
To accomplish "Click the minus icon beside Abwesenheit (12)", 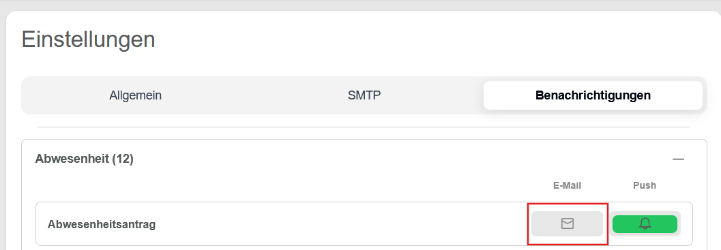I will pyautogui.click(x=678, y=159).
